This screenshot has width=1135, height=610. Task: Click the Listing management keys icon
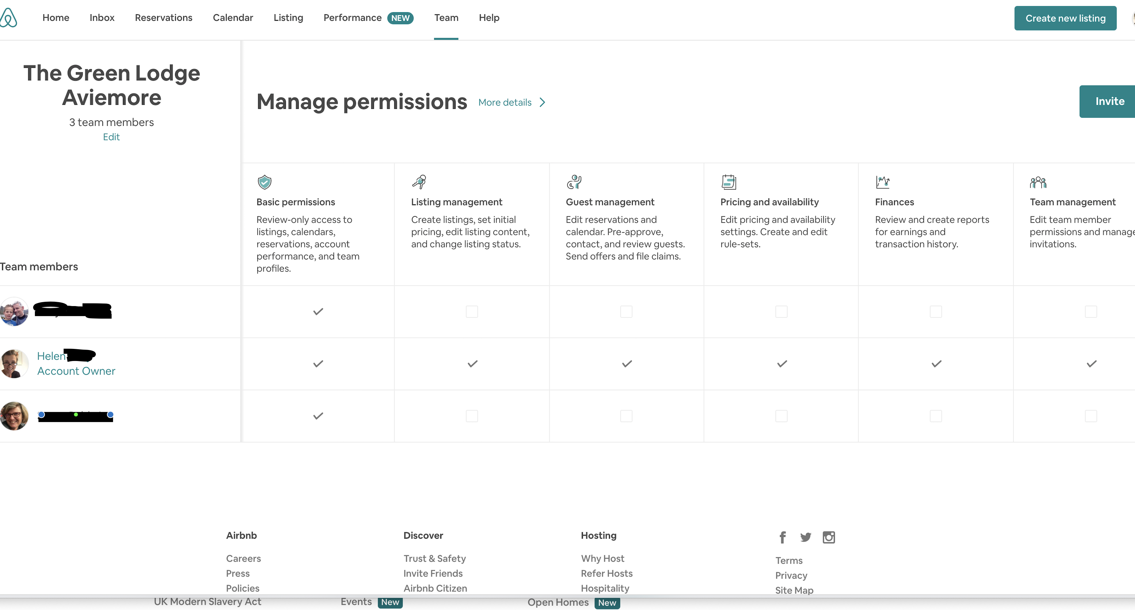419,181
